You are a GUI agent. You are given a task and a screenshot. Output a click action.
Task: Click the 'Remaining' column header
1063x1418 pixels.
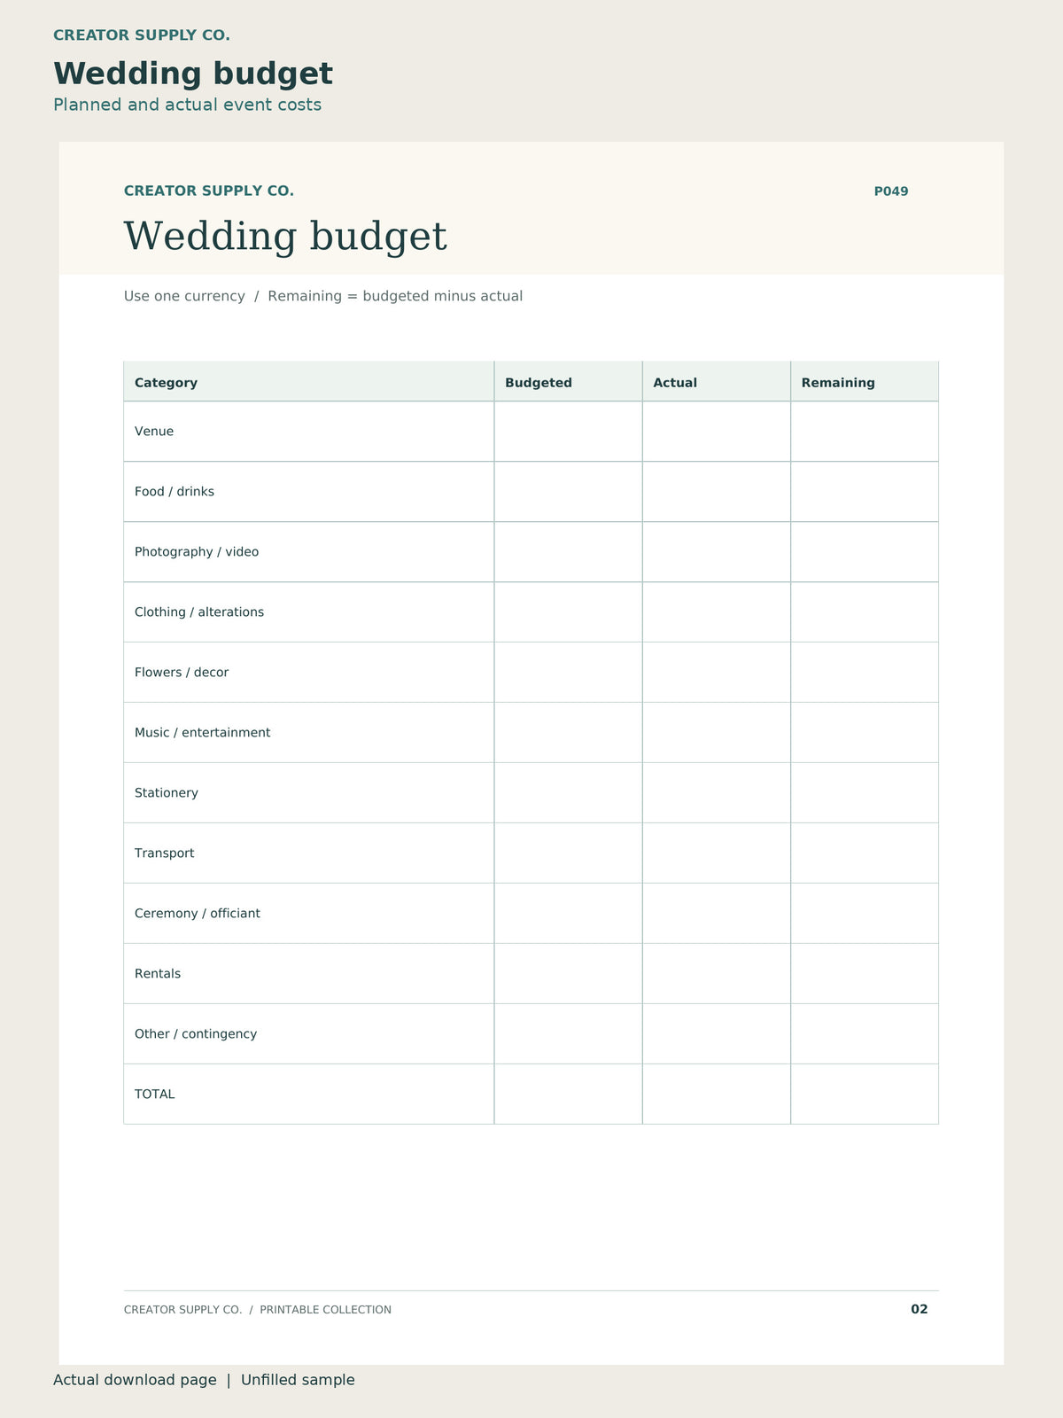838,383
